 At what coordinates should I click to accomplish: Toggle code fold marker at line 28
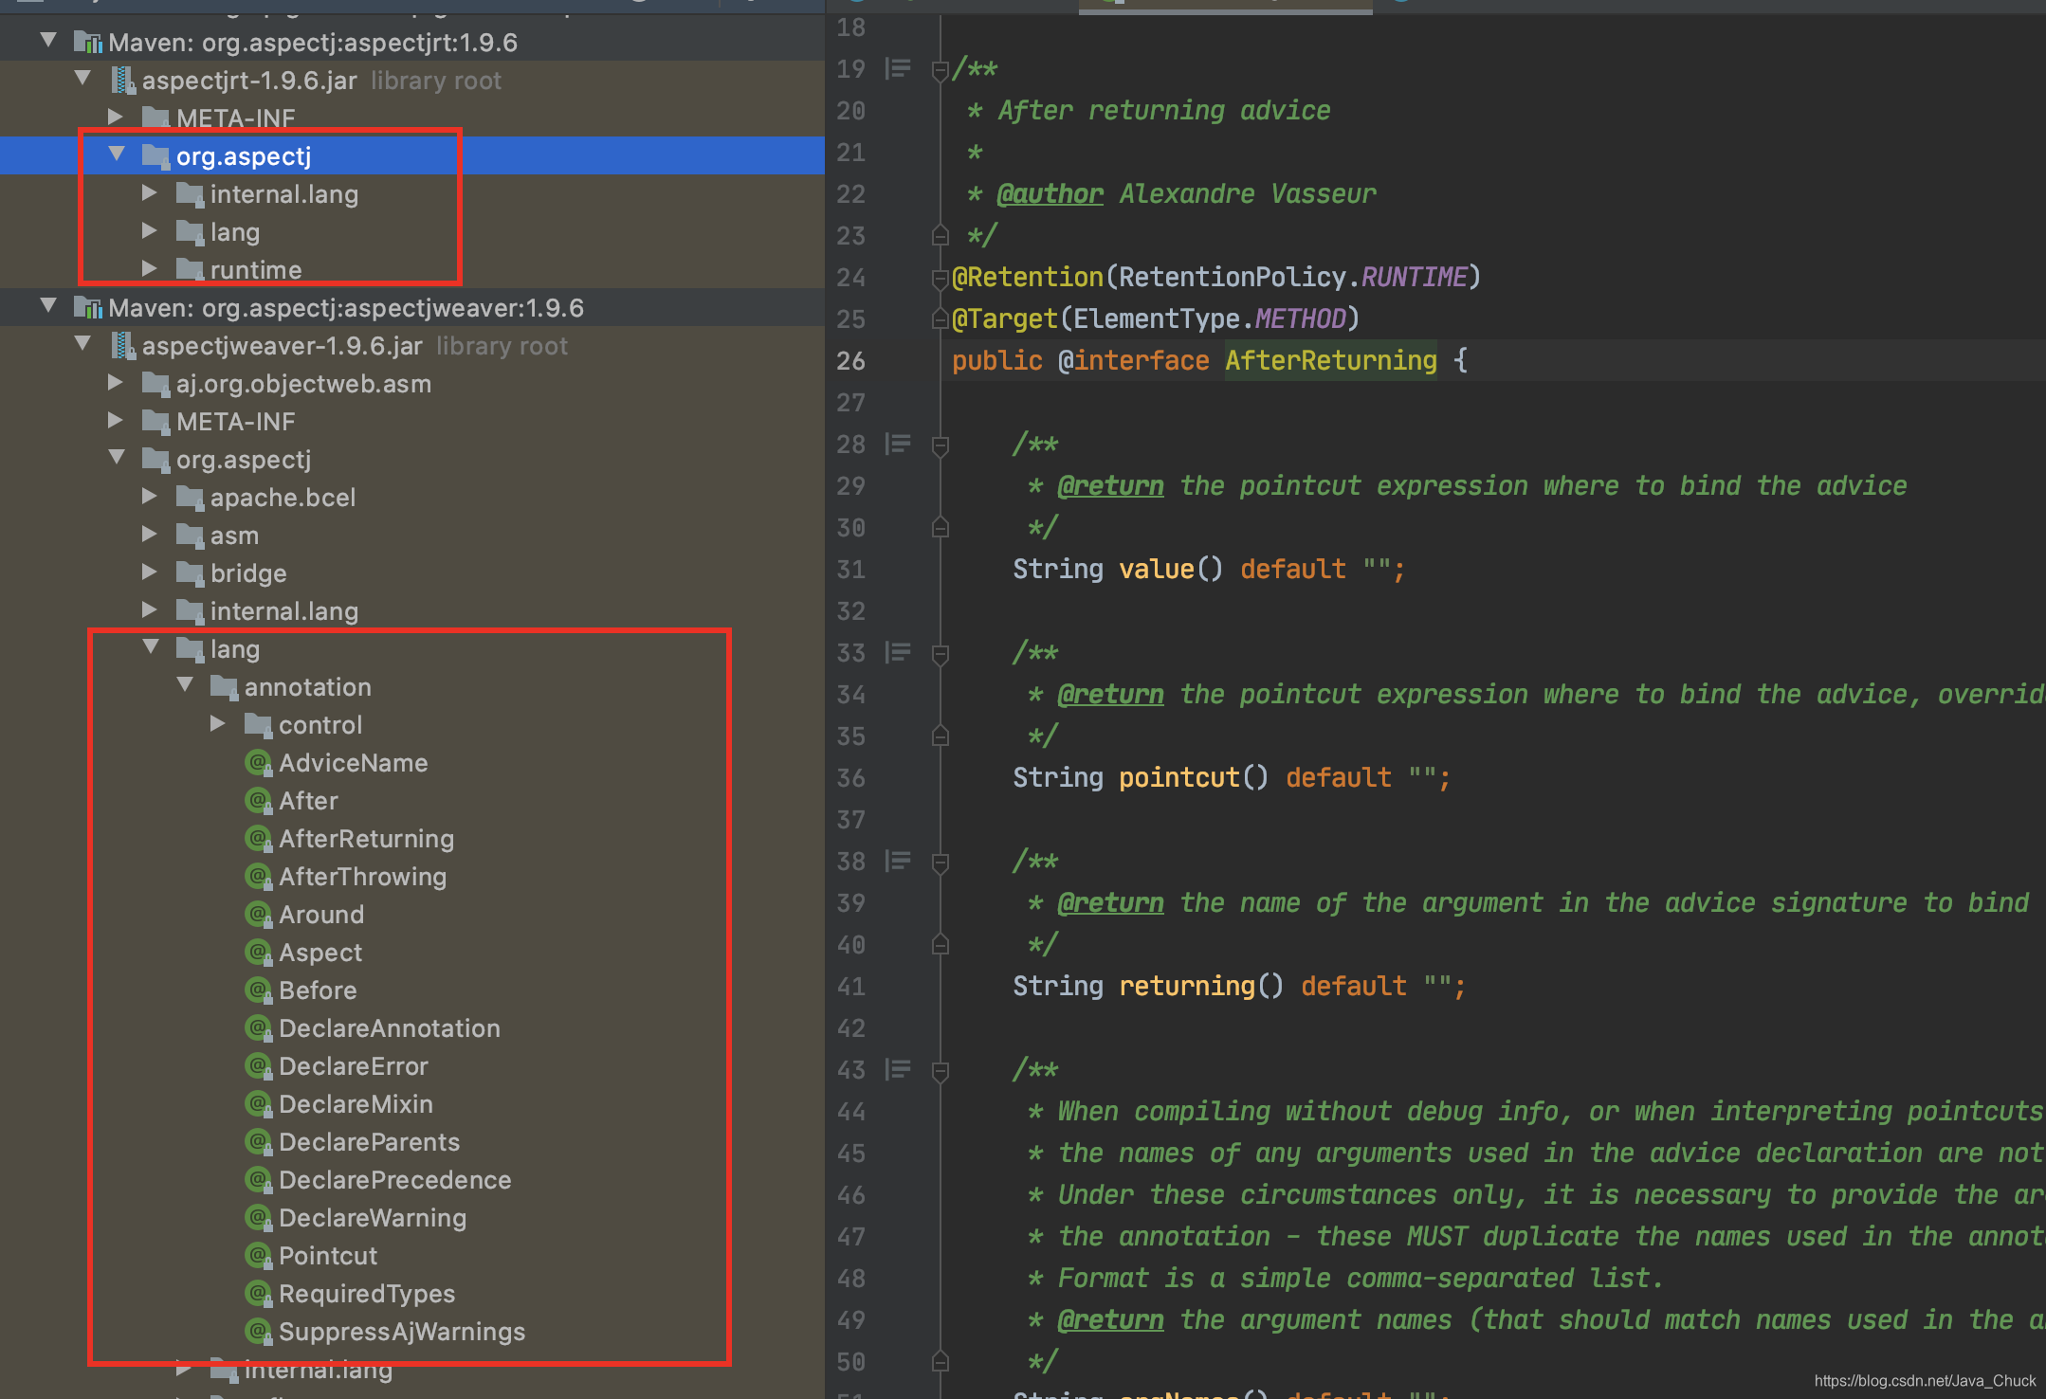pyautogui.click(x=941, y=445)
